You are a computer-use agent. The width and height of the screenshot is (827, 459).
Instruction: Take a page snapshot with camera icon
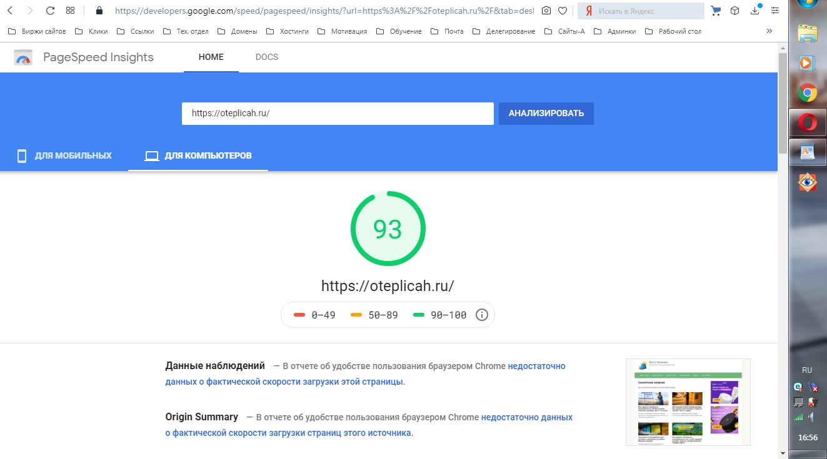(x=546, y=11)
